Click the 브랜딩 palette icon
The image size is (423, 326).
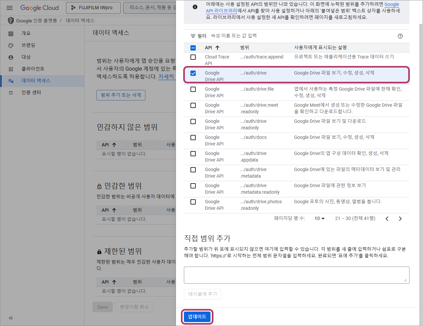pos(11,45)
